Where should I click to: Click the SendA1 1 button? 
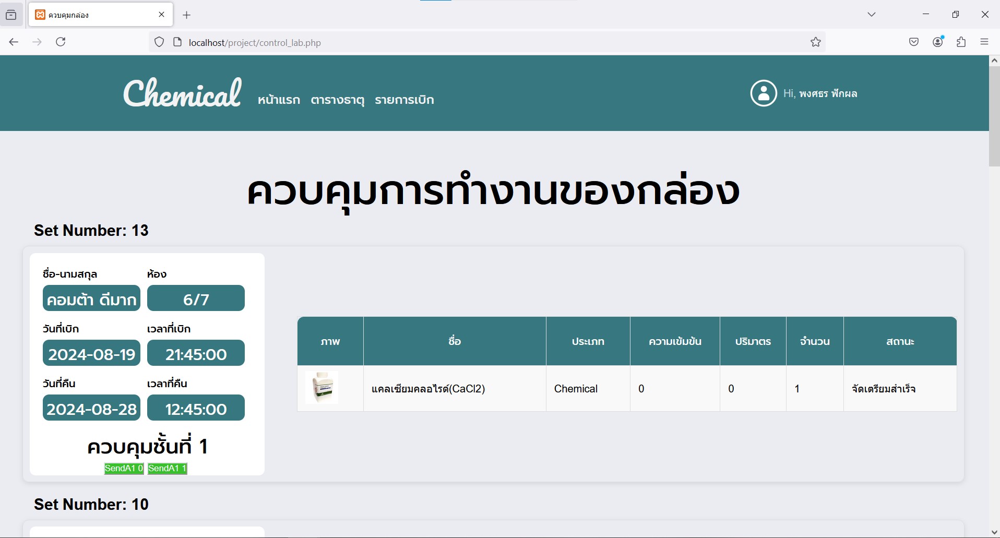point(167,468)
